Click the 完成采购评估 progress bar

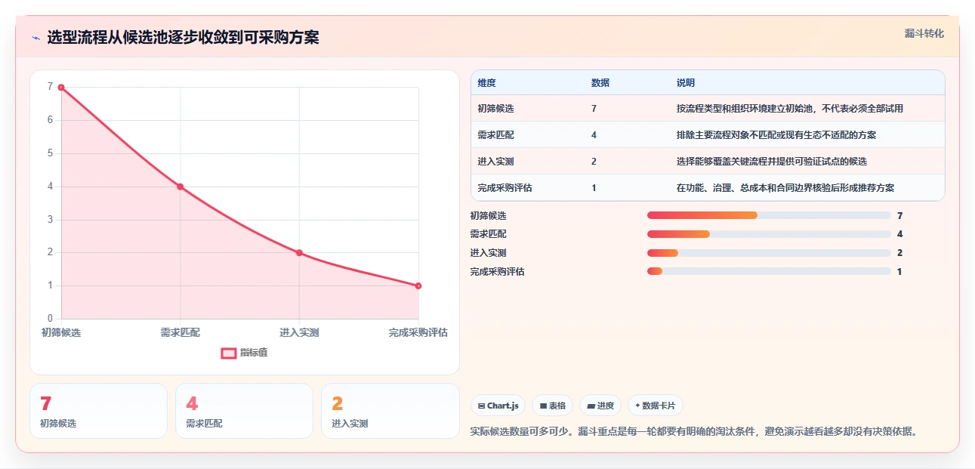coord(769,271)
